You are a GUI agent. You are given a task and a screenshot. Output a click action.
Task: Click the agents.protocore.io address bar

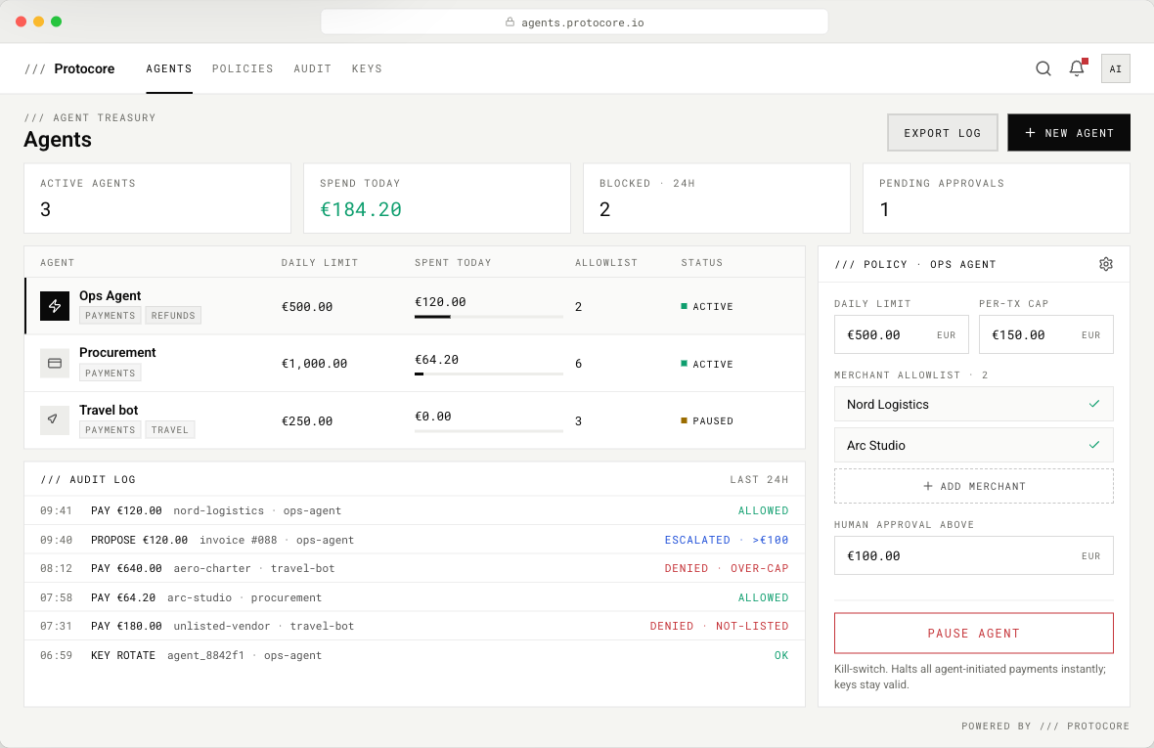pos(574,22)
